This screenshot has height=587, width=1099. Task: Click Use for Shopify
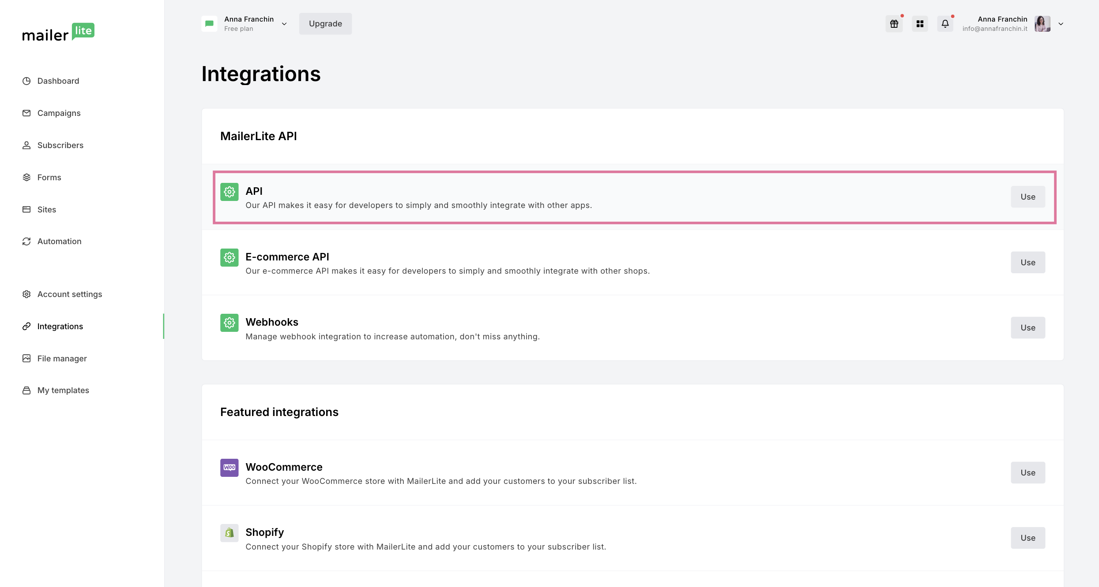click(1028, 538)
